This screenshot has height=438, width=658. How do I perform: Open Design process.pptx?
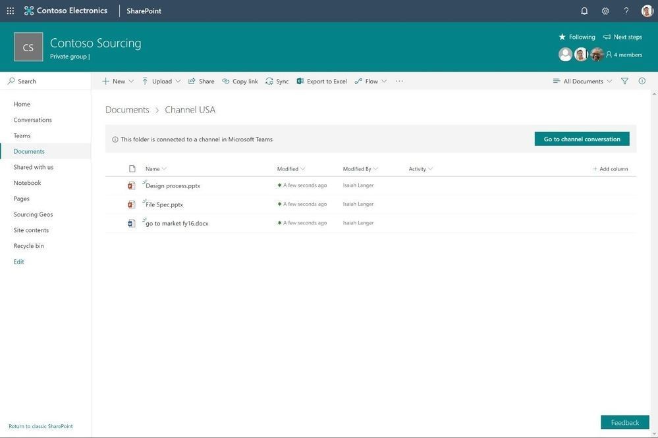[x=173, y=185]
